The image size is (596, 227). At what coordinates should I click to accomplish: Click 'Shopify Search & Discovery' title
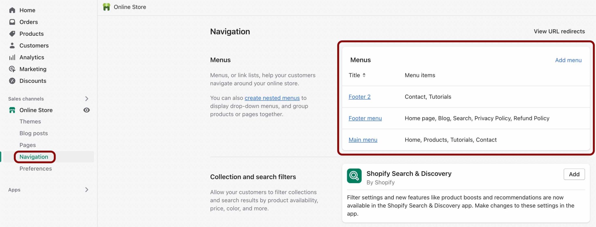click(409, 174)
